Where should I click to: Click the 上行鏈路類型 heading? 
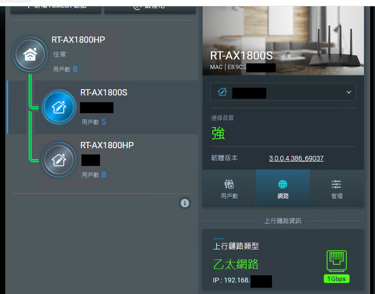[x=236, y=246]
